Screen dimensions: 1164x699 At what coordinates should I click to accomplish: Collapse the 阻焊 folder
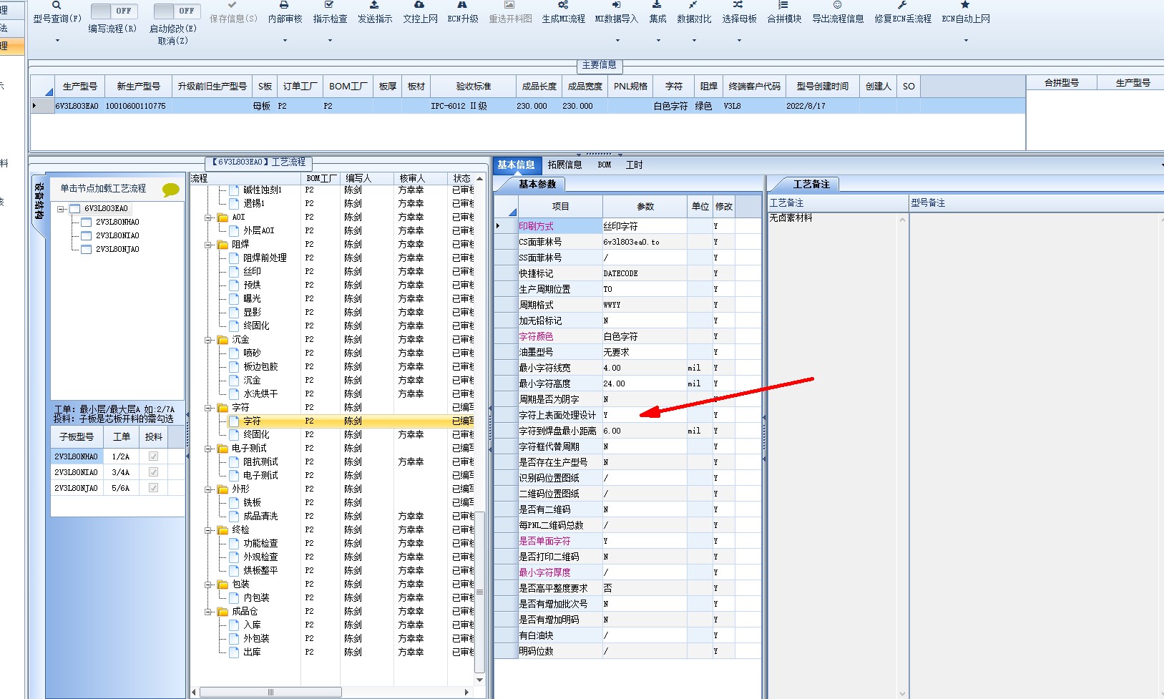[x=209, y=244]
